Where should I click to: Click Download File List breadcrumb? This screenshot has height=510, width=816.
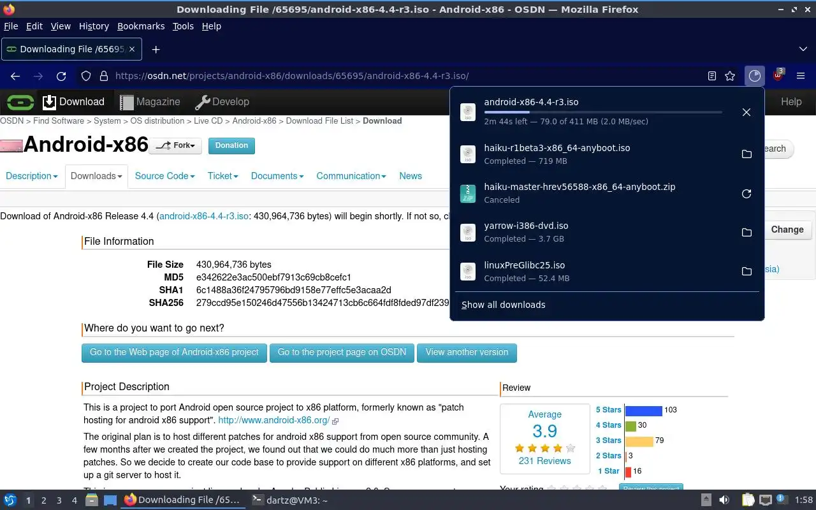point(319,120)
